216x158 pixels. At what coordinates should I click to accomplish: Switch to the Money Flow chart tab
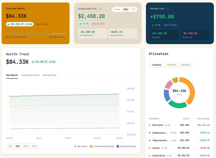click(50, 75)
